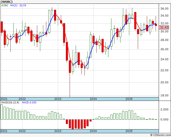Click 2025 on the MACD timeline
Viewport: 171px width, 137px height.
point(129,131)
